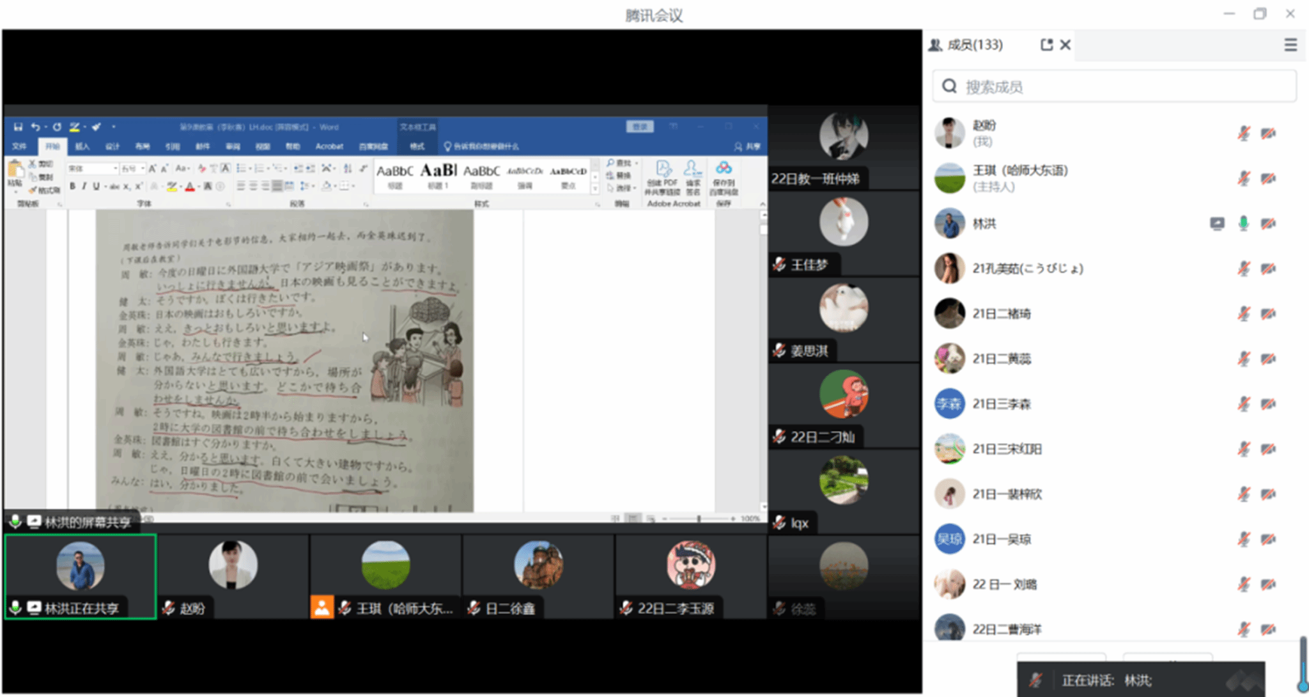Click the 李森 blue avatar in members list
The image size is (1309, 697).
949,403
